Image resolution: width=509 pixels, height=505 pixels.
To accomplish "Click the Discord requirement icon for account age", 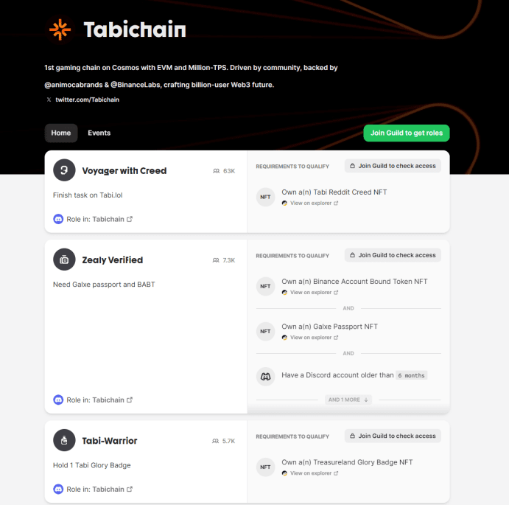I will point(265,376).
